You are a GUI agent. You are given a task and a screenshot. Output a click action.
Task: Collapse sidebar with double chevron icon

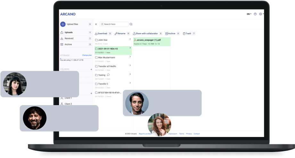(x=96, y=24)
